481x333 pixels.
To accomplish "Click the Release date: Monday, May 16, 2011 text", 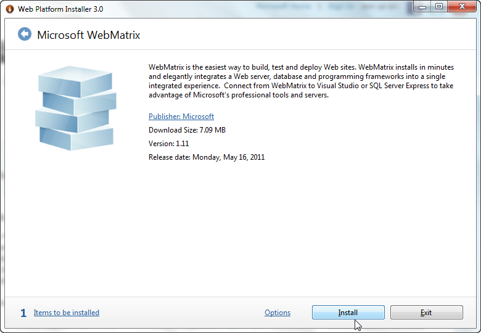I will point(207,157).
